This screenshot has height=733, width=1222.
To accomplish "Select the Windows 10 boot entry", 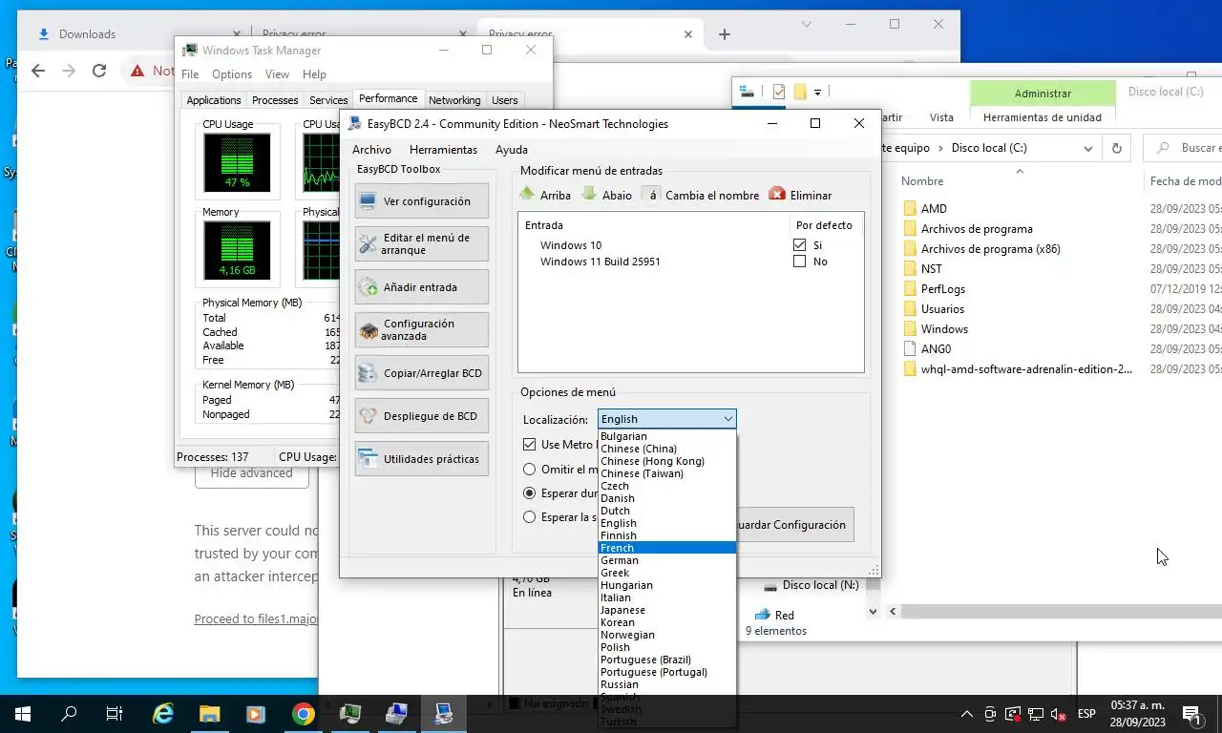I will (x=571, y=245).
